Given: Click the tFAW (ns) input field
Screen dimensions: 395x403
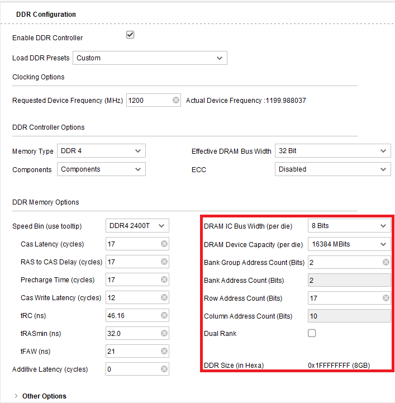Looking at the screenshot, I should click(x=132, y=352).
